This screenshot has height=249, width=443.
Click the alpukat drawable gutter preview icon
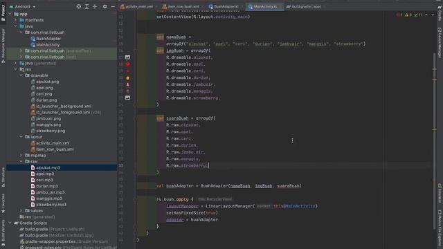tap(127, 57)
